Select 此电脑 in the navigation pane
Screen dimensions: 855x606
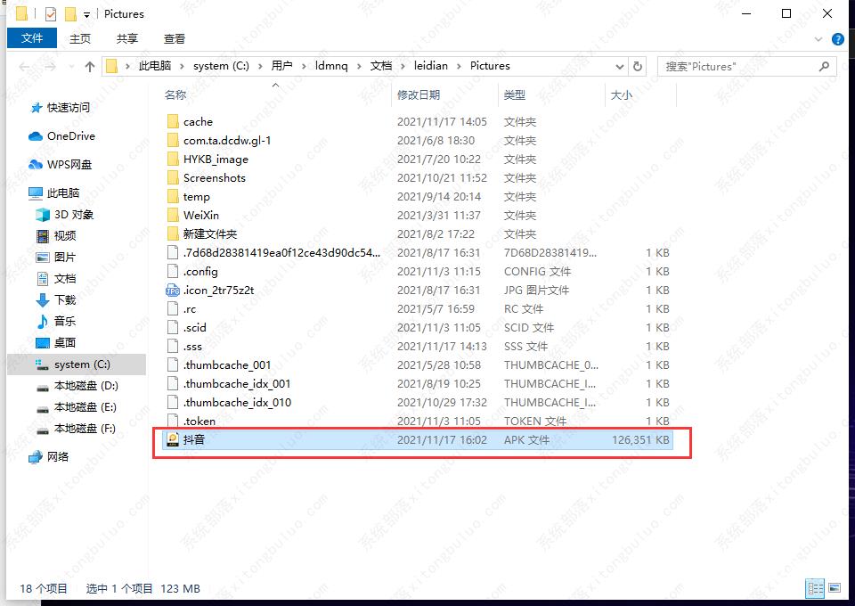click(63, 193)
